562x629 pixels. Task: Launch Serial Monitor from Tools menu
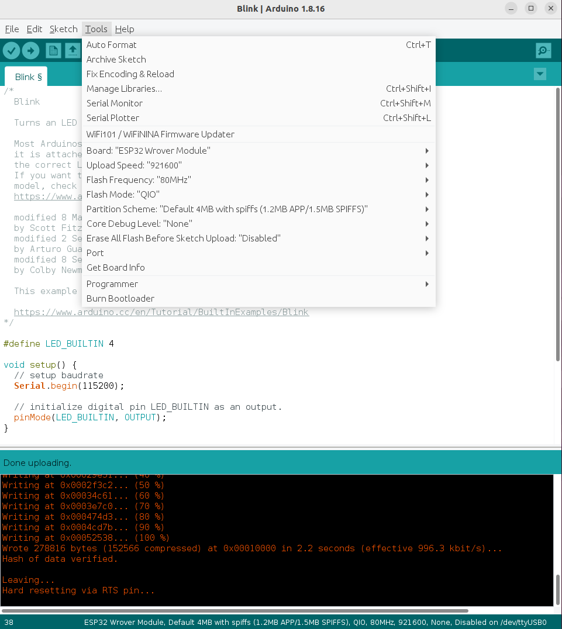(258, 103)
